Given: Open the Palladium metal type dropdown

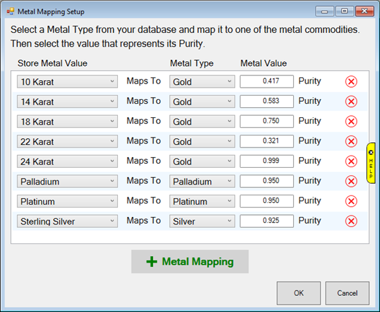Looking at the screenshot, I should click(202, 181).
